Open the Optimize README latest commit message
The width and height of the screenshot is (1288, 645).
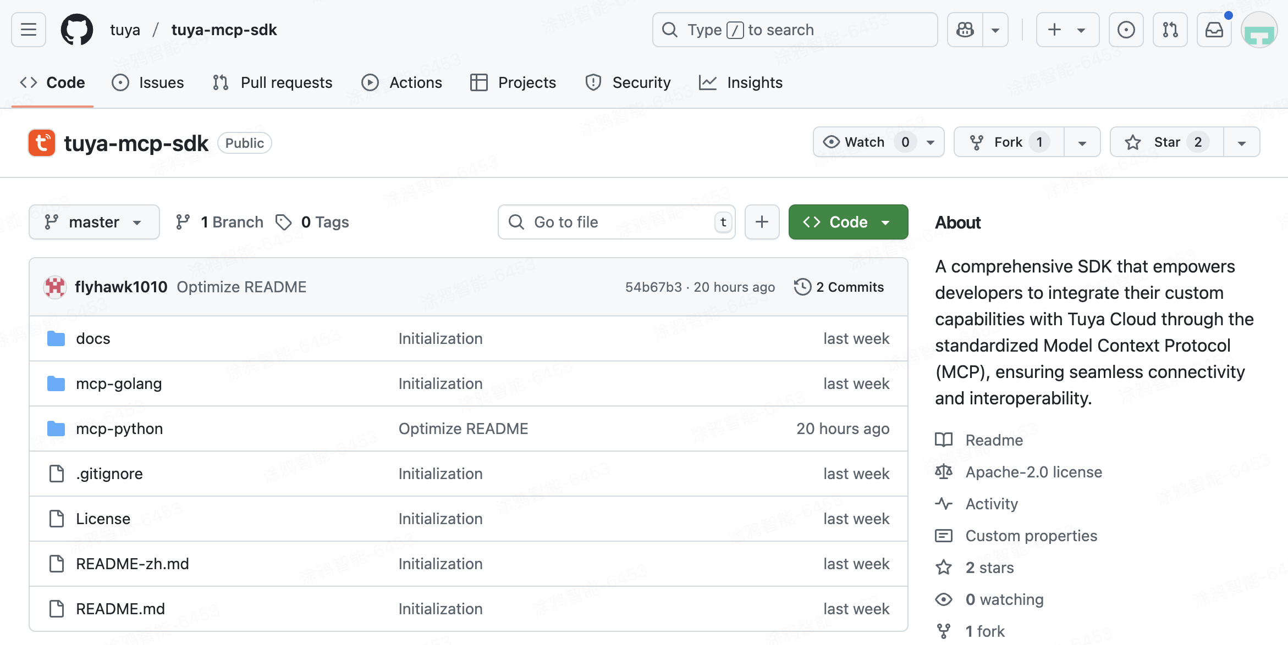tap(241, 287)
